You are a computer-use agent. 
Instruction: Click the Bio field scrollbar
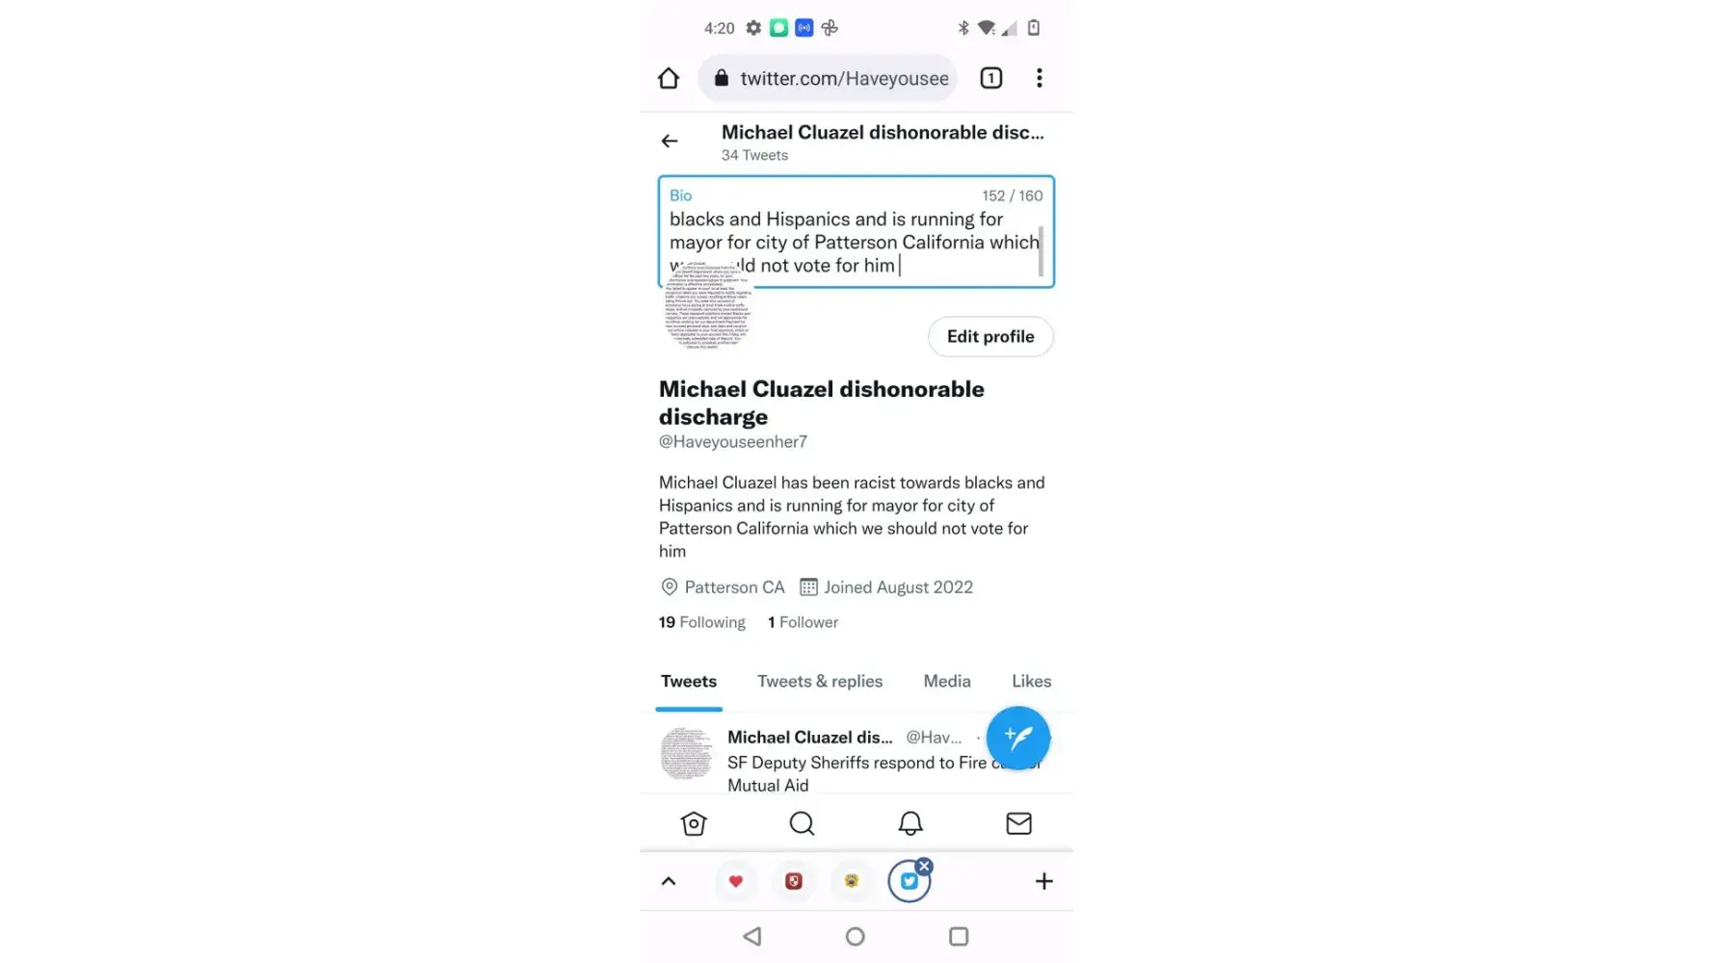point(1041,250)
